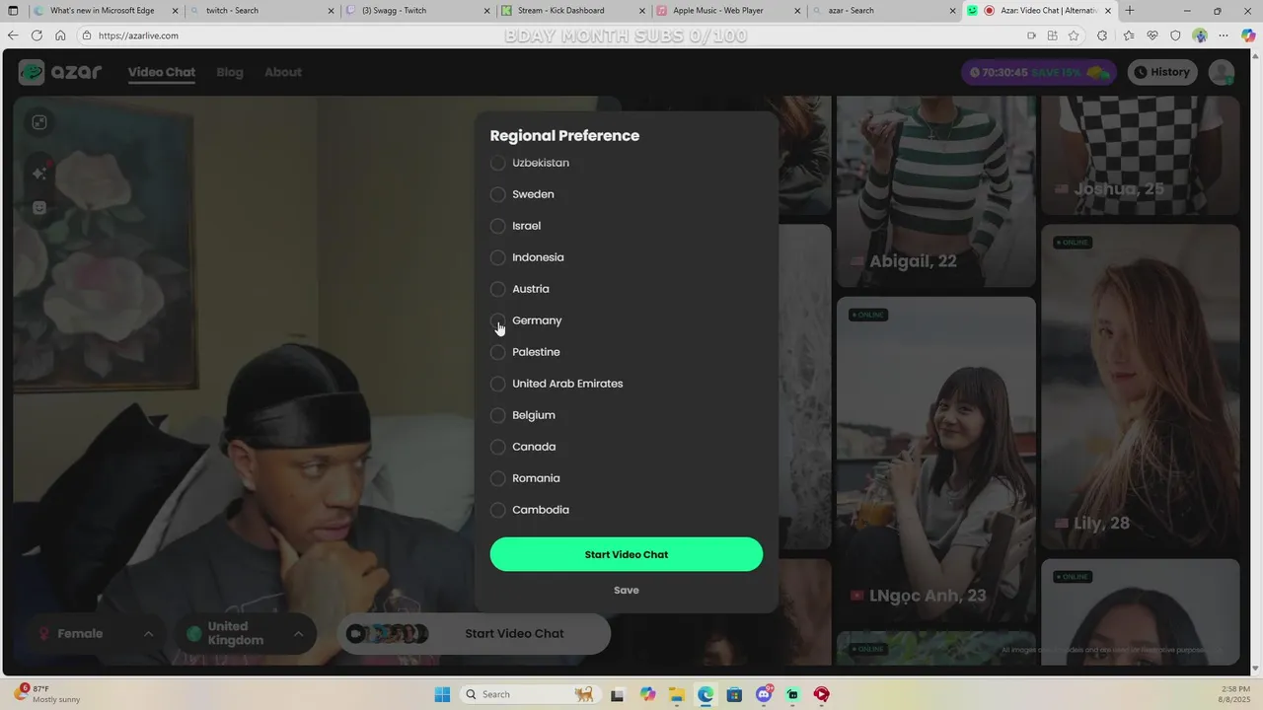Open Browser essentials heart icon
The width and height of the screenshot is (1263, 710).
tap(1152, 35)
